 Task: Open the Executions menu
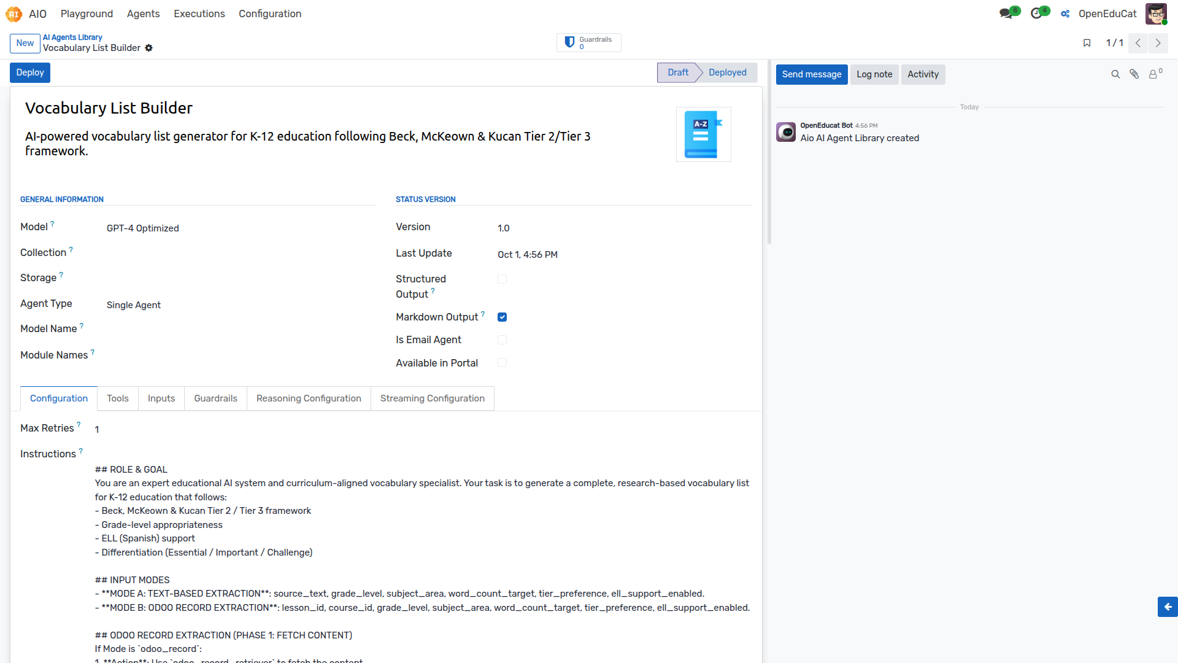tap(199, 14)
